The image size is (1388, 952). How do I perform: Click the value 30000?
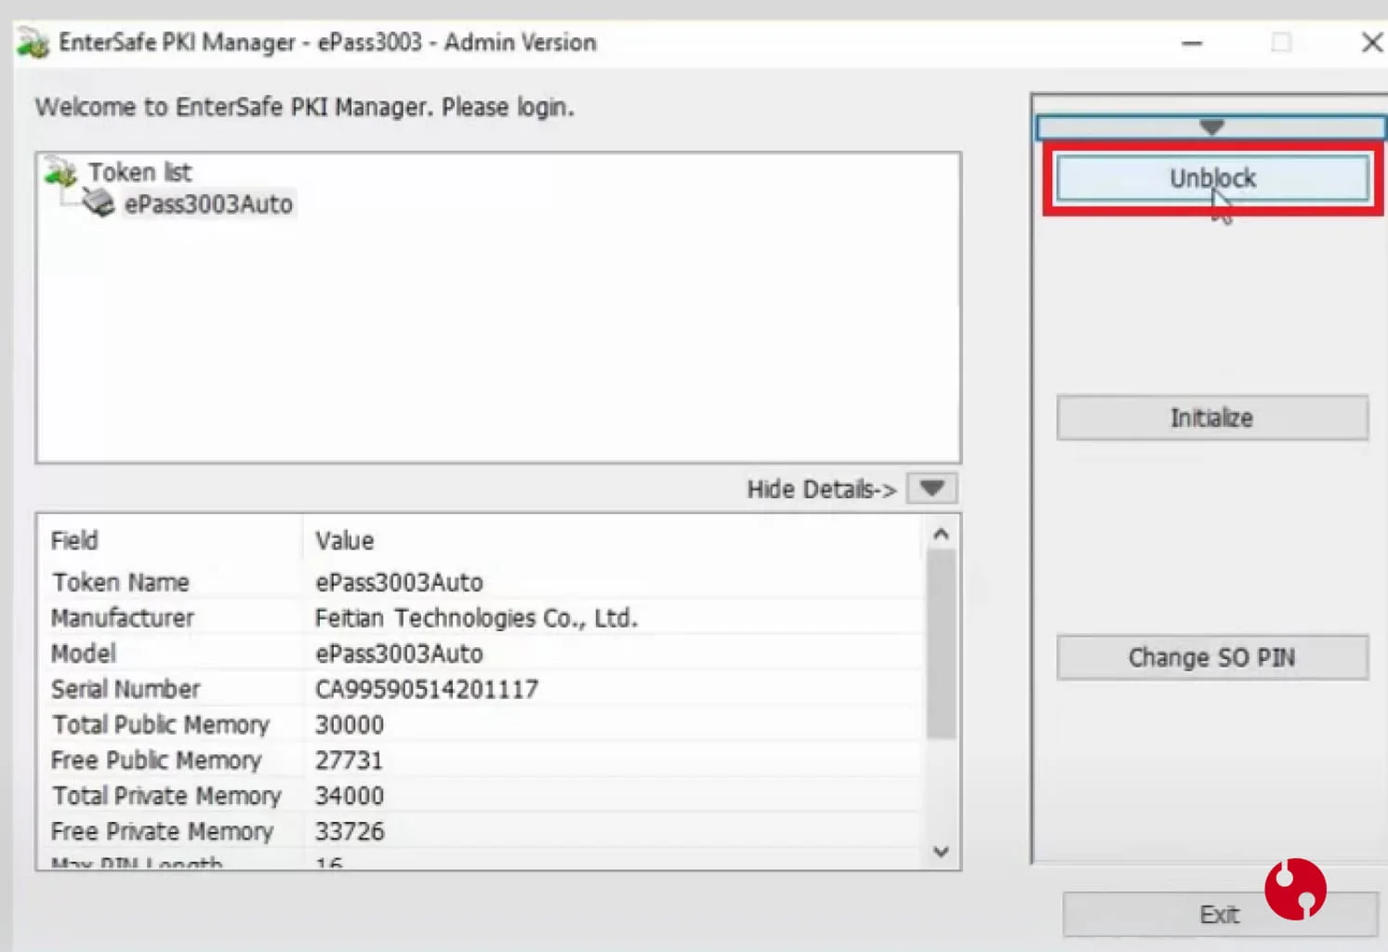tap(350, 724)
